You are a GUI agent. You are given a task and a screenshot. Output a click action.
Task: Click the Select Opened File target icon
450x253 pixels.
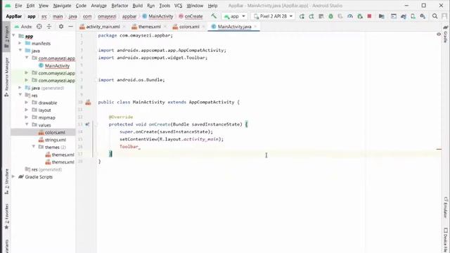pos(39,27)
